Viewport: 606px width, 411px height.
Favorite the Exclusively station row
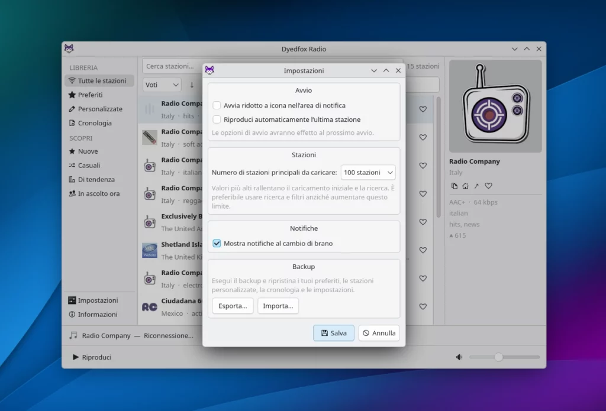click(x=423, y=222)
